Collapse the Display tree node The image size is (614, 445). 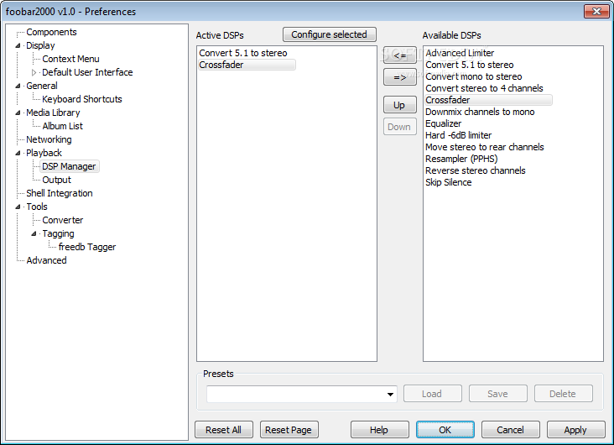click(x=18, y=45)
